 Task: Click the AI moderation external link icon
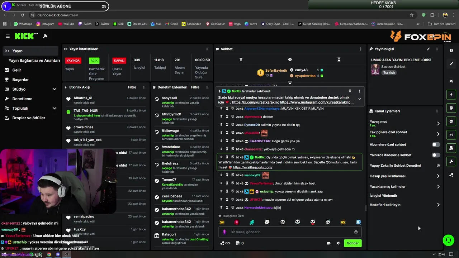tap(438, 166)
